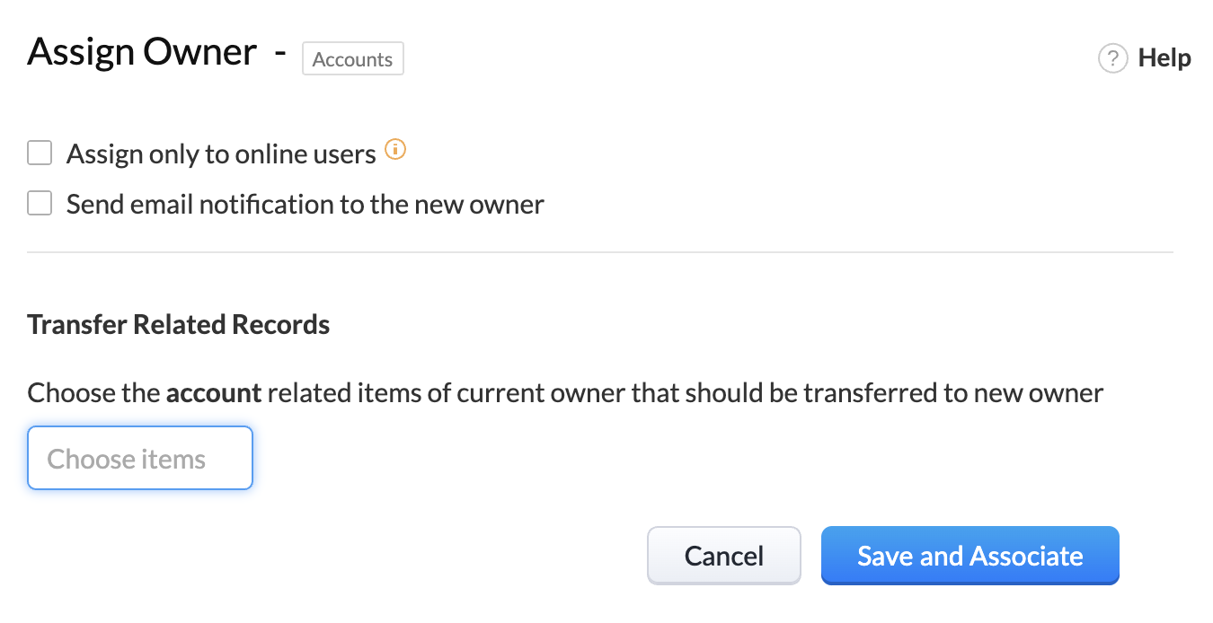The image size is (1213, 623).
Task: Open the Help link text
Action: tap(1164, 58)
